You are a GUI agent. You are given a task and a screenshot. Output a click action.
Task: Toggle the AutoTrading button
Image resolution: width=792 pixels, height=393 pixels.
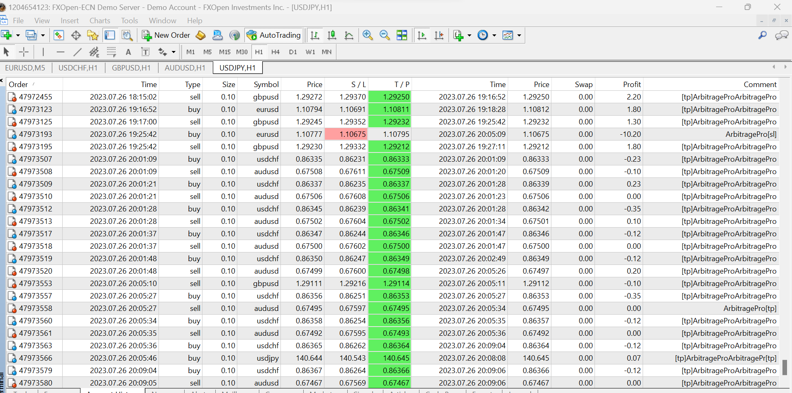(x=274, y=35)
